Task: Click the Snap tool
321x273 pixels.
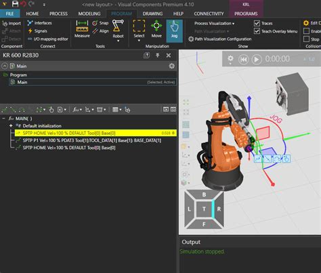Action: coord(100,23)
